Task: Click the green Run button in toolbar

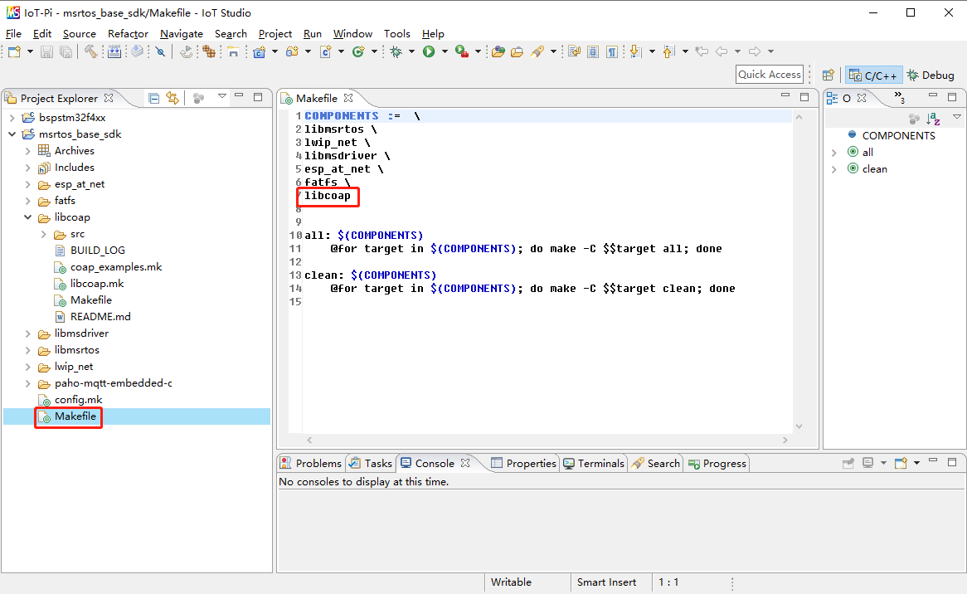Action: click(429, 51)
